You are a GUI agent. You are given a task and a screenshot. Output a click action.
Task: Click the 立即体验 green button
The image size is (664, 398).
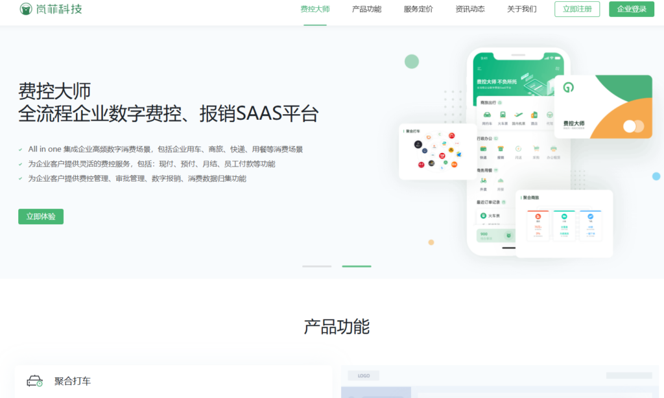pyautogui.click(x=40, y=217)
